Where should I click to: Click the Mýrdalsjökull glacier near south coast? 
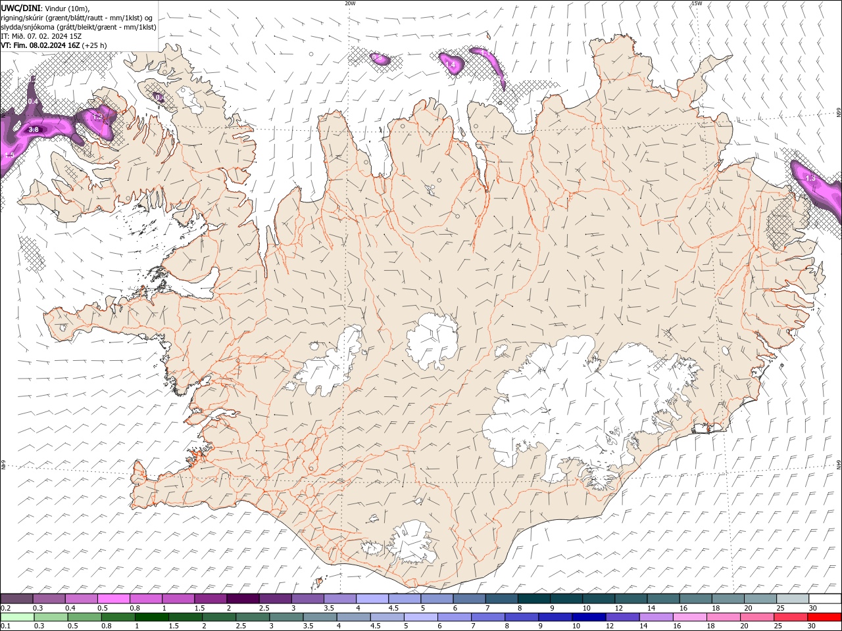click(x=412, y=543)
